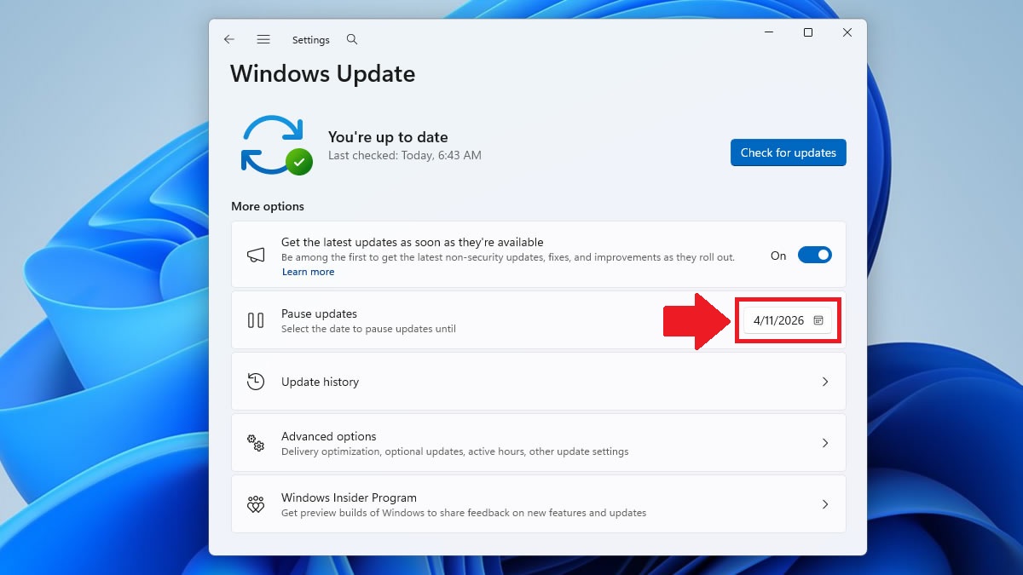
Task: Click the Advanced options gear icon
Action: pyautogui.click(x=255, y=443)
